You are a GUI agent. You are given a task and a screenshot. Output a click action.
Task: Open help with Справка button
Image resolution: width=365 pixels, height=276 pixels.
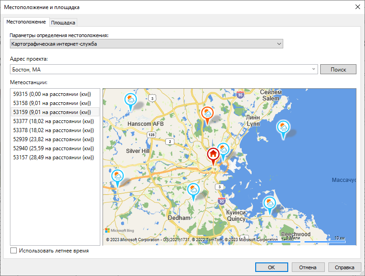tap(345, 267)
